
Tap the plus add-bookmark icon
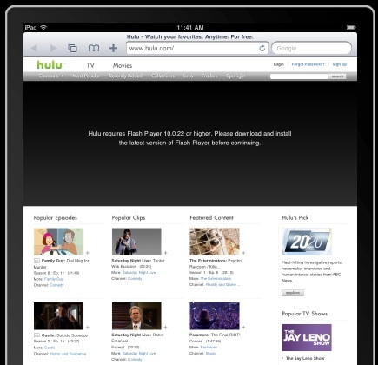pyautogui.click(x=113, y=48)
